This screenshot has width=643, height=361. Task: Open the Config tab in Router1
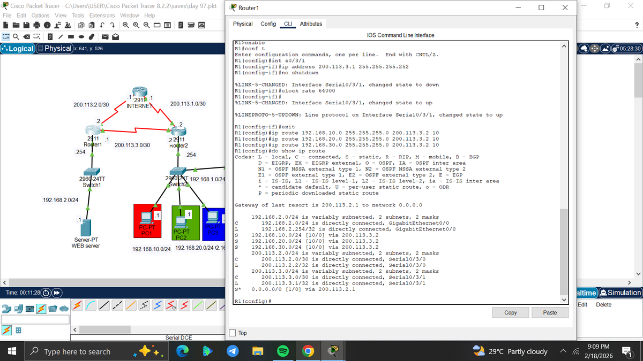(268, 24)
